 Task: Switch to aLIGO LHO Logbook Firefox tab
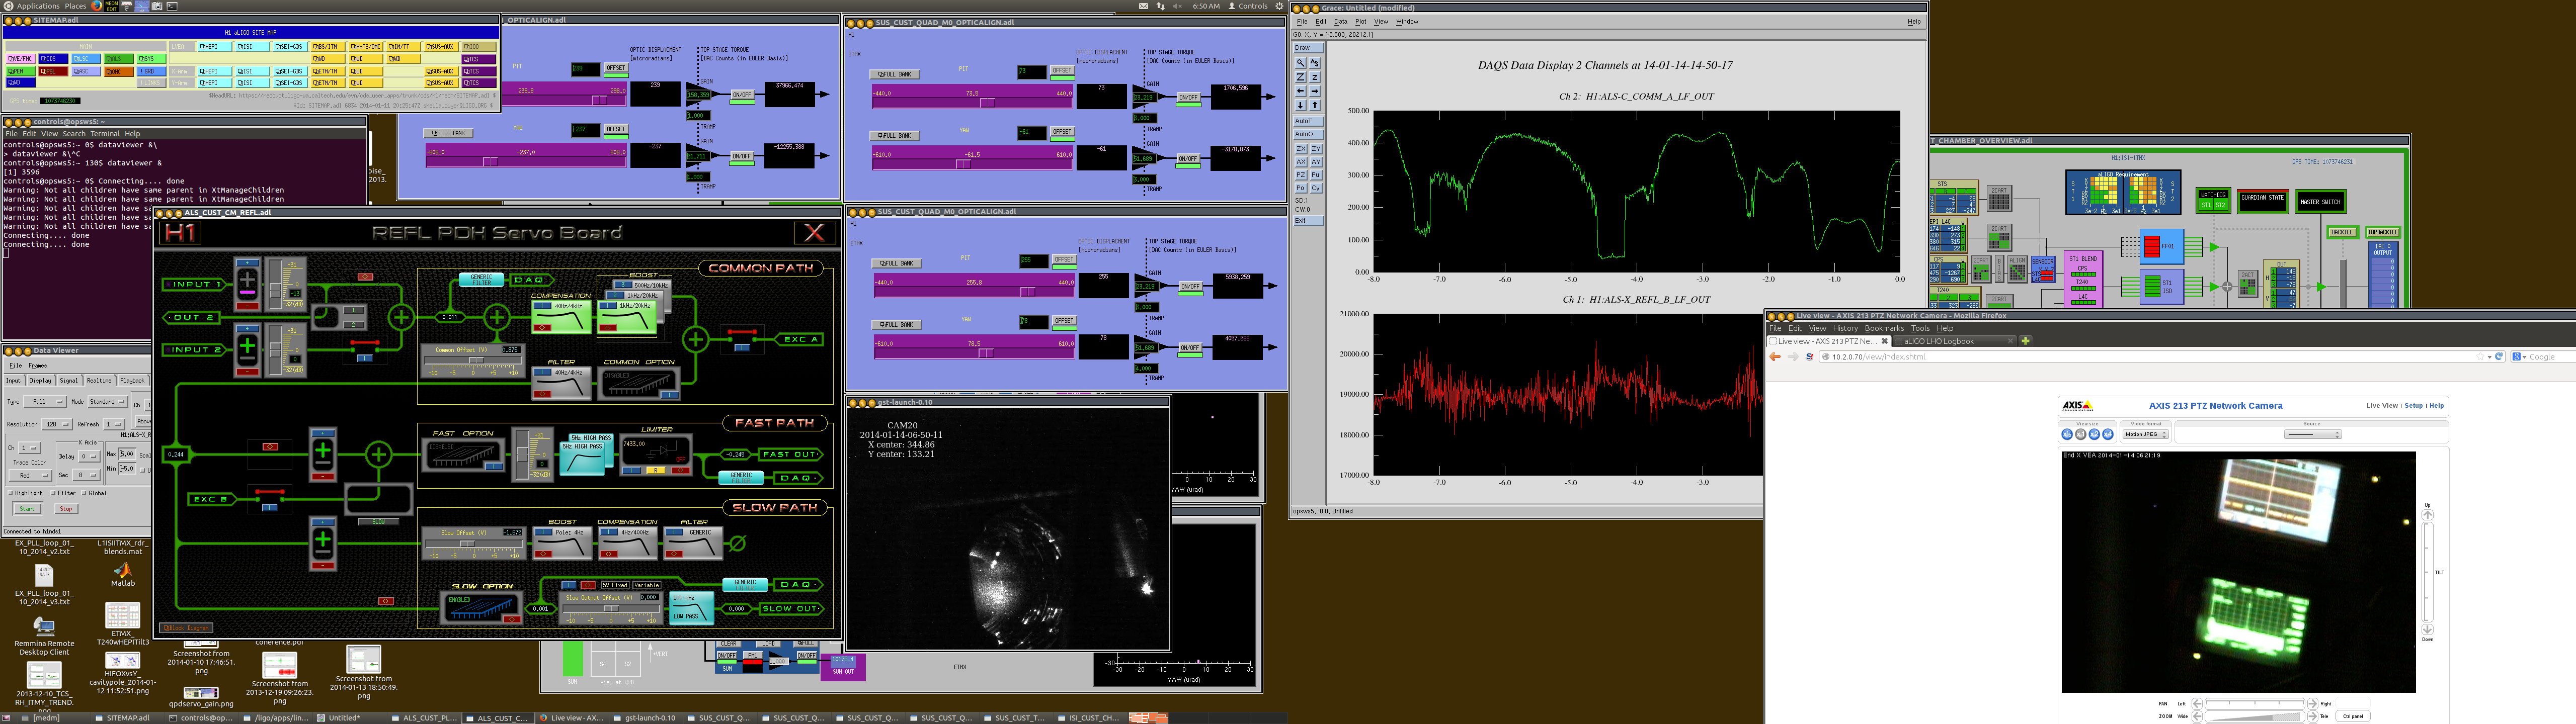[x=1955, y=341]
